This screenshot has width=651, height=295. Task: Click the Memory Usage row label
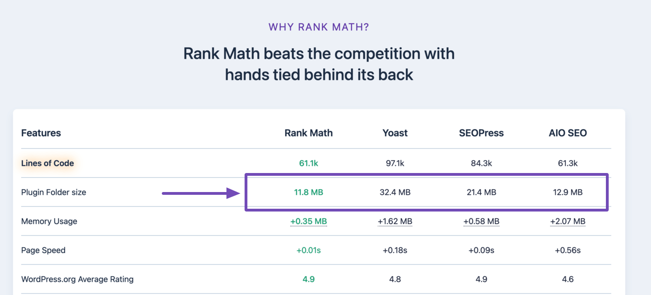click(49, 221)
